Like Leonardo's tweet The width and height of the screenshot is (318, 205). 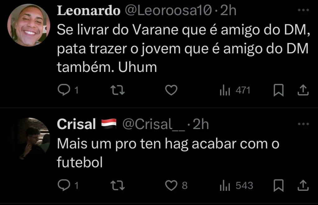point(170,90)
